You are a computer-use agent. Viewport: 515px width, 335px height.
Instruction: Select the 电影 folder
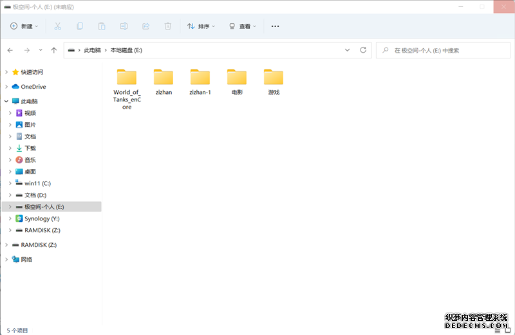click(237, 82)
